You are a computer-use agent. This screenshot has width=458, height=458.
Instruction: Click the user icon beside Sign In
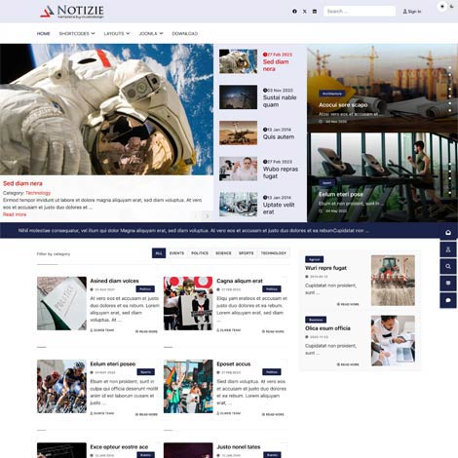(x=404, y=12)
